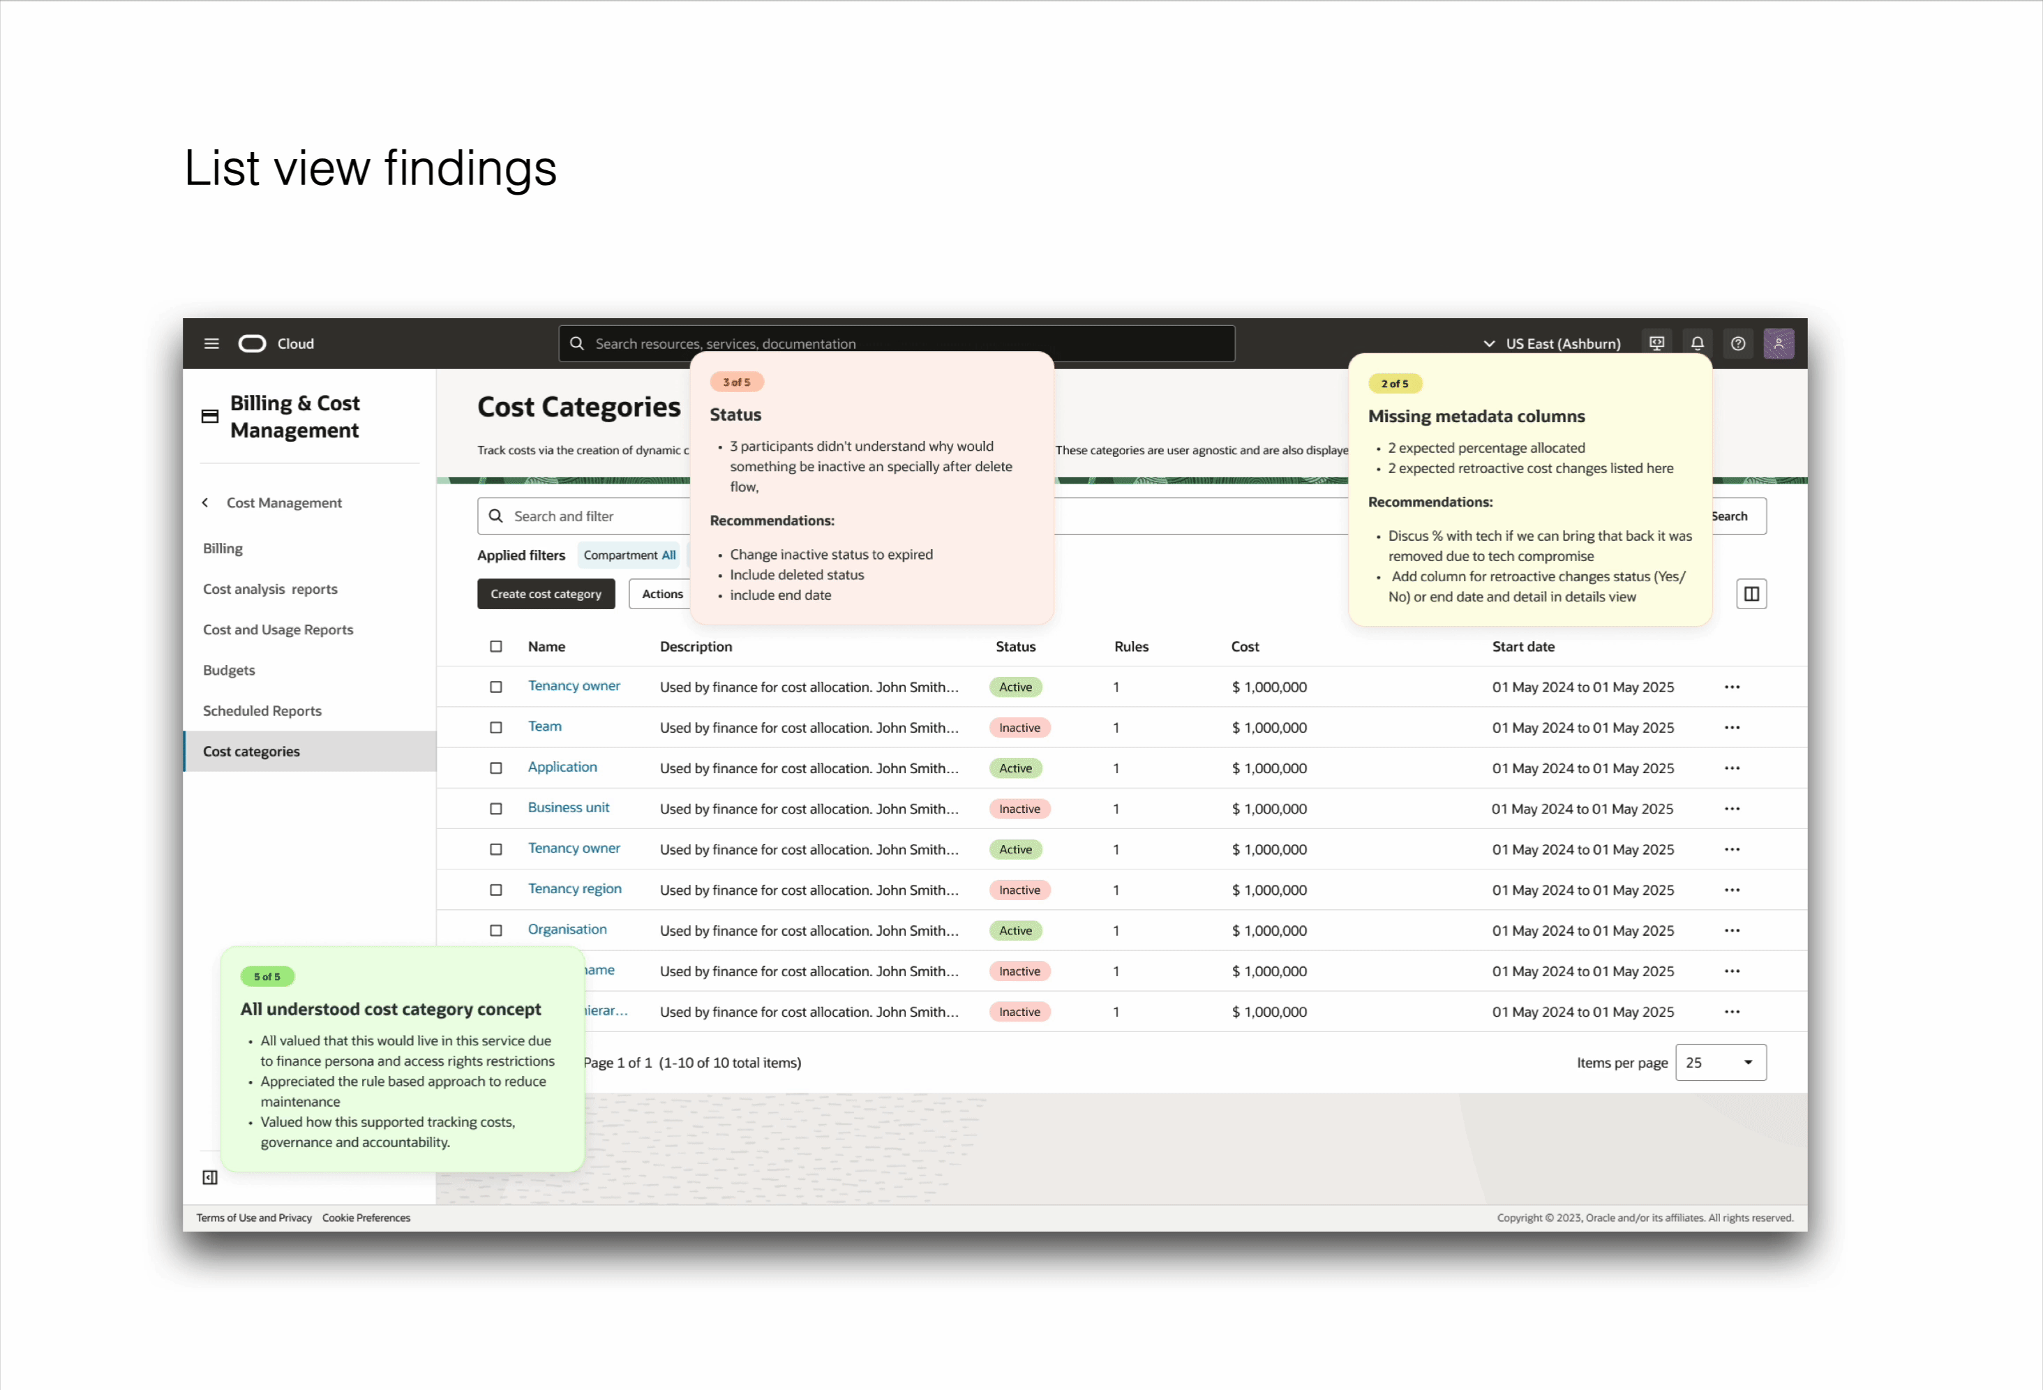Sort by the Cost column header
The width and height of the screenshot is (2043, 1390).
pyautogui.click(x=1245, y=647)
